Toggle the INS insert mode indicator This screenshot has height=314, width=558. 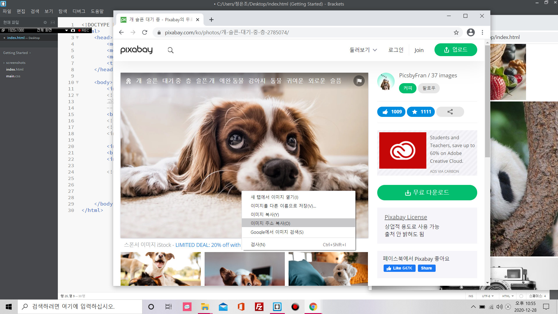471,296
